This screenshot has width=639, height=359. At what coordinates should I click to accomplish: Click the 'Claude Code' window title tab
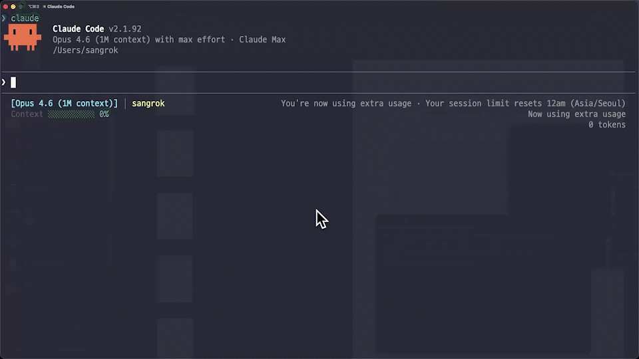59,7
